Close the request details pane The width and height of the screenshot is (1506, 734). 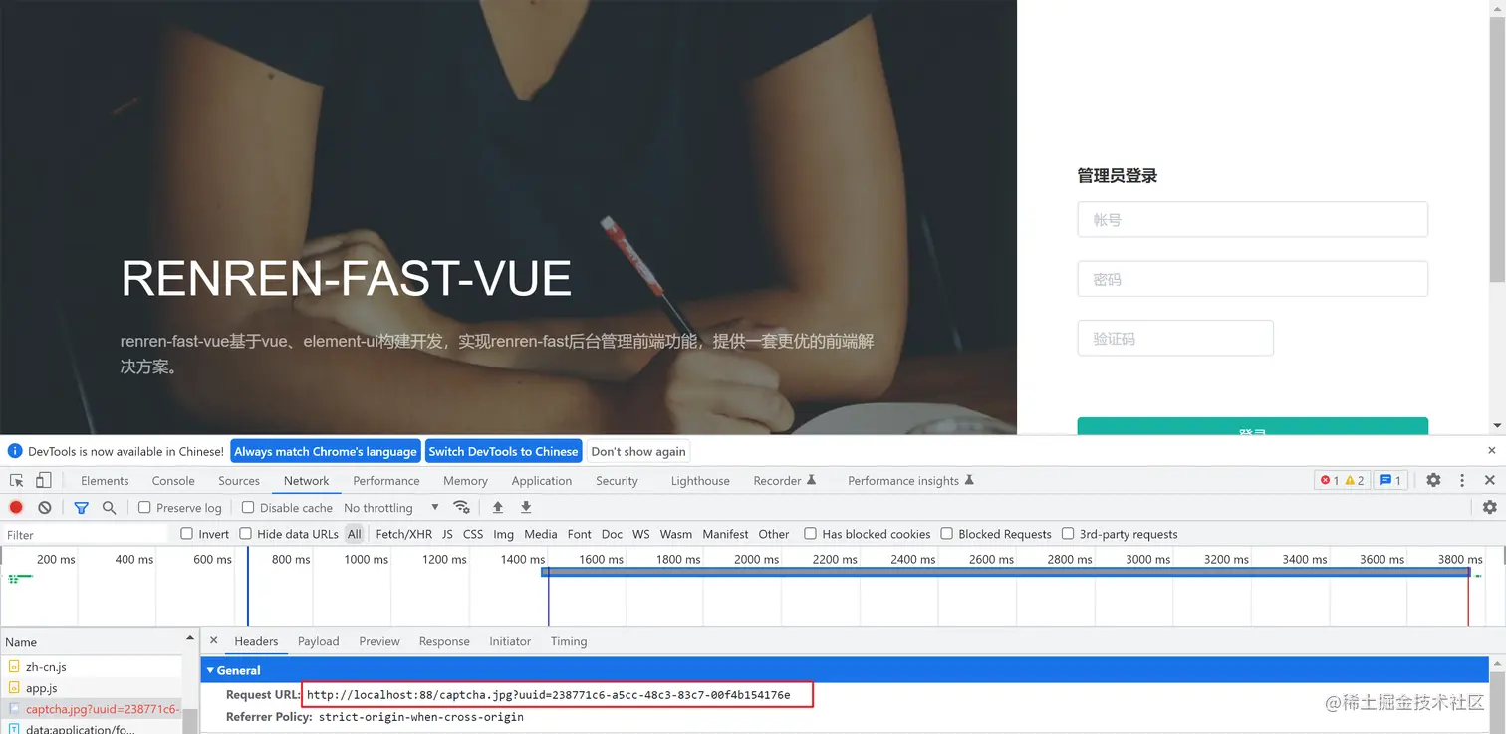[x=213, y=641]
